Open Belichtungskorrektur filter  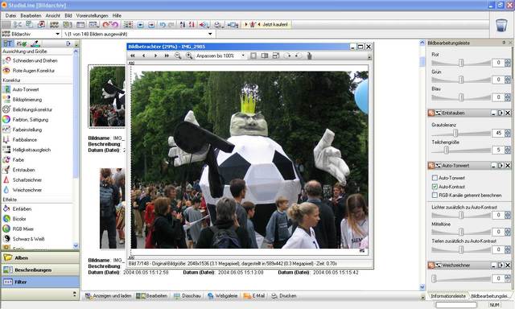(27, 109)
